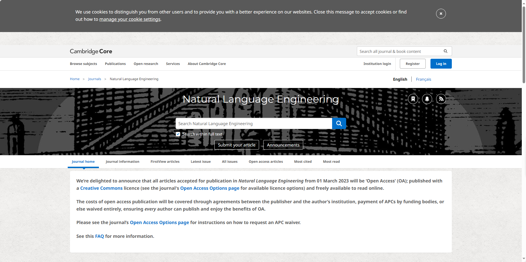Go to the Latest issue tab
Viewport: 526px width, 262px height.
coord(201,162)
